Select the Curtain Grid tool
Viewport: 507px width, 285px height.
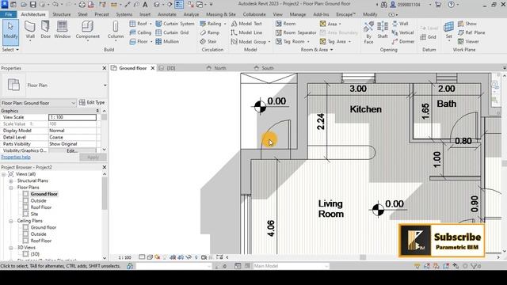pos(172,32)
